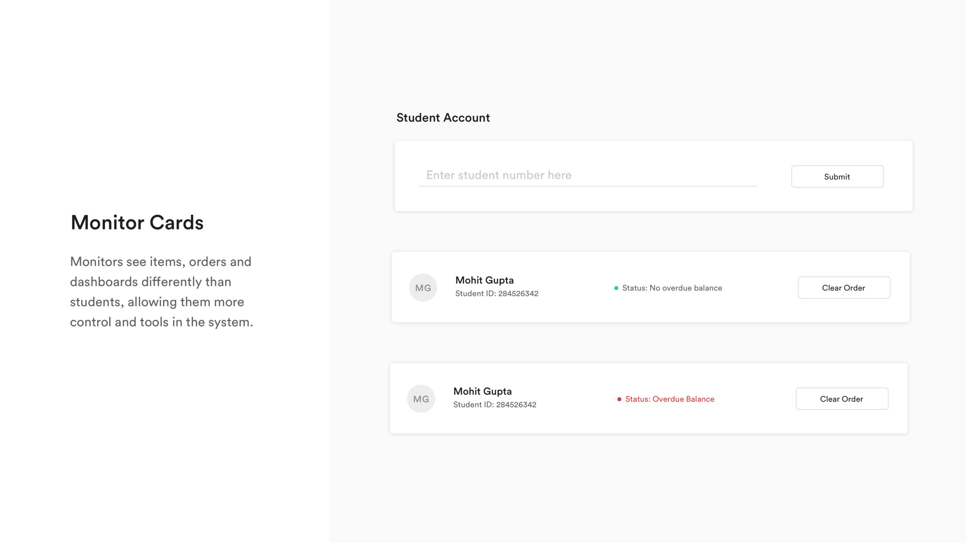Click the 'Student Account' heading

click(x=443, y=118)
